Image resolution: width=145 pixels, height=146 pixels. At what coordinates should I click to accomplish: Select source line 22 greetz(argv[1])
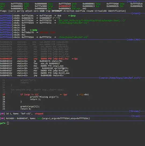30,107
